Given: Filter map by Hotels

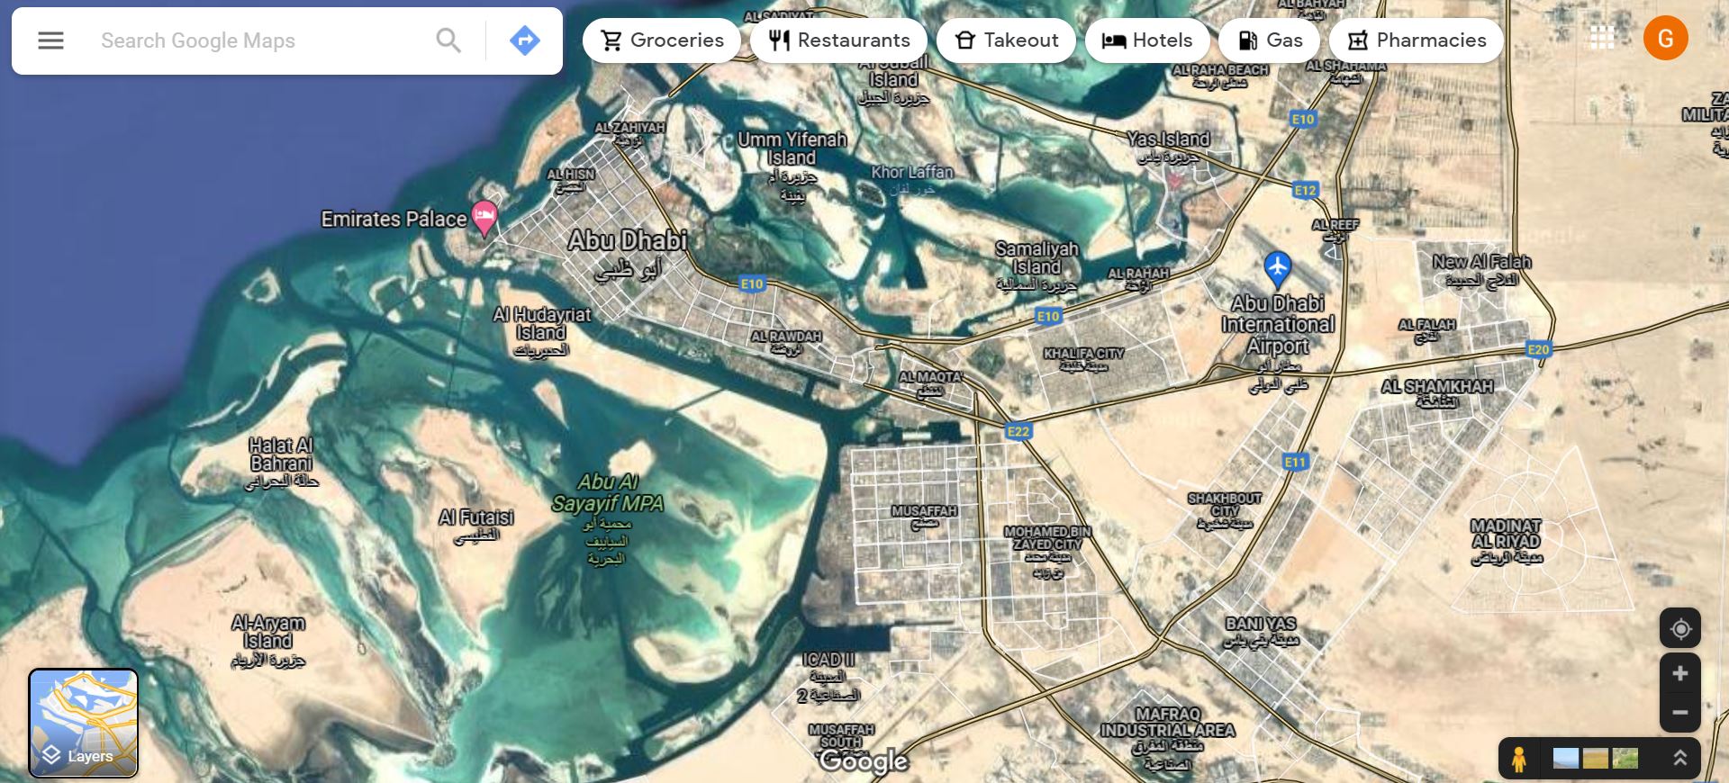Looking at the screenshot, I should coord(1147,40).
